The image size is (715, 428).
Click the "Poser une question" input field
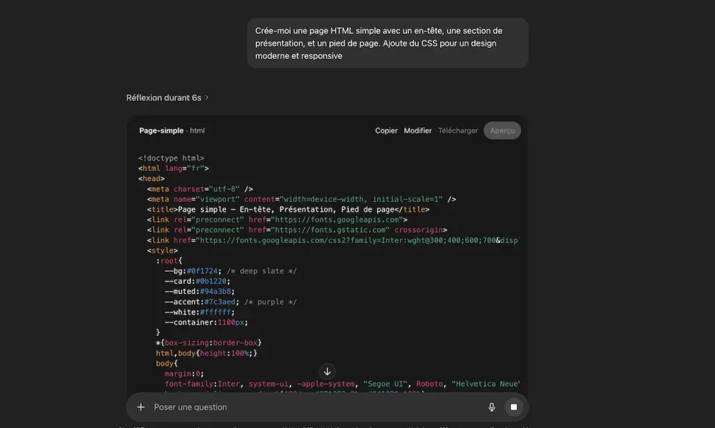190,407
